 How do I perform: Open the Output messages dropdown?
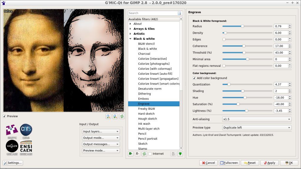tap(101, 144)
